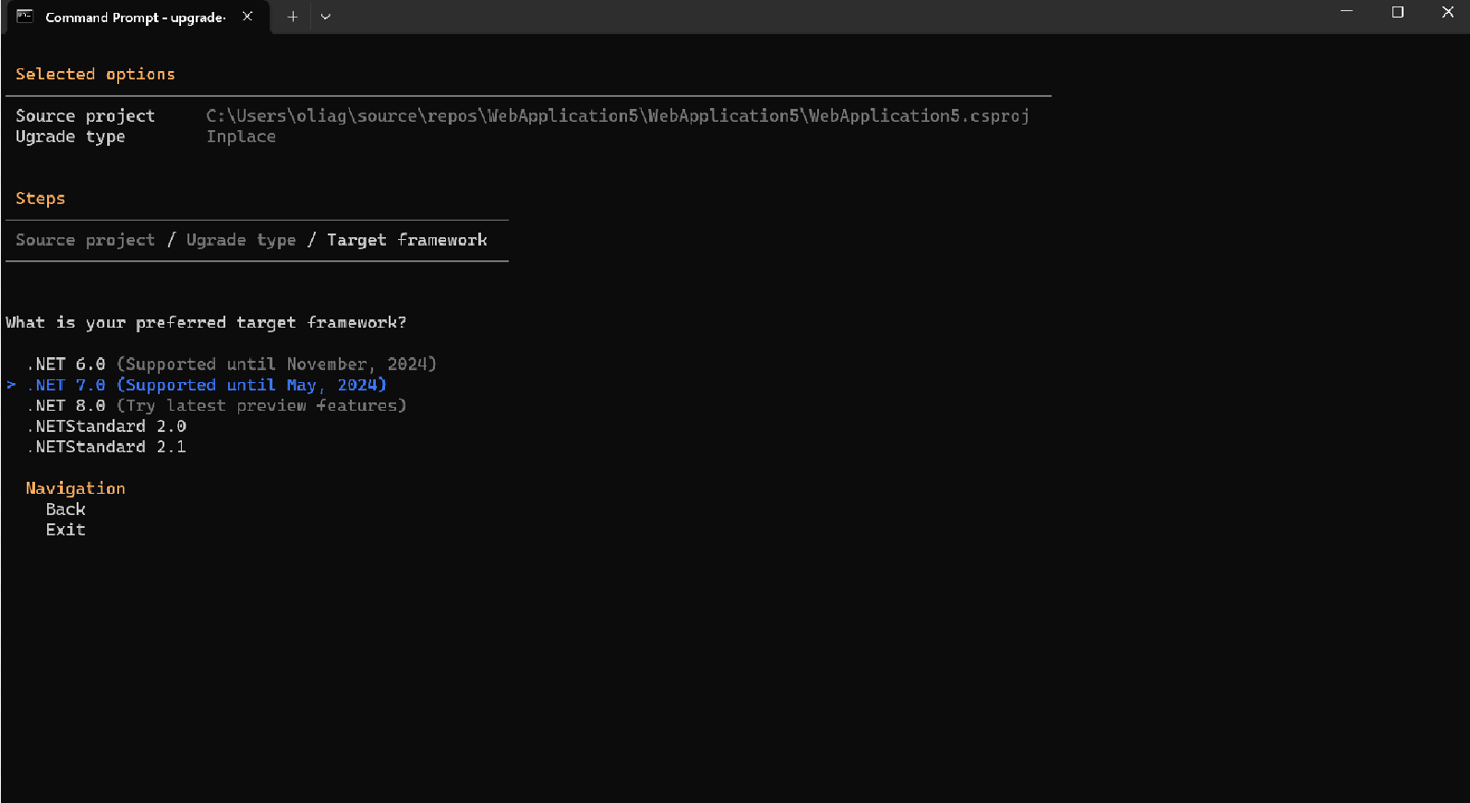This screenshot has width=1470, height=803.
Task: Click the WebApplication5.csproj source path text
Action: click(618, 115)
